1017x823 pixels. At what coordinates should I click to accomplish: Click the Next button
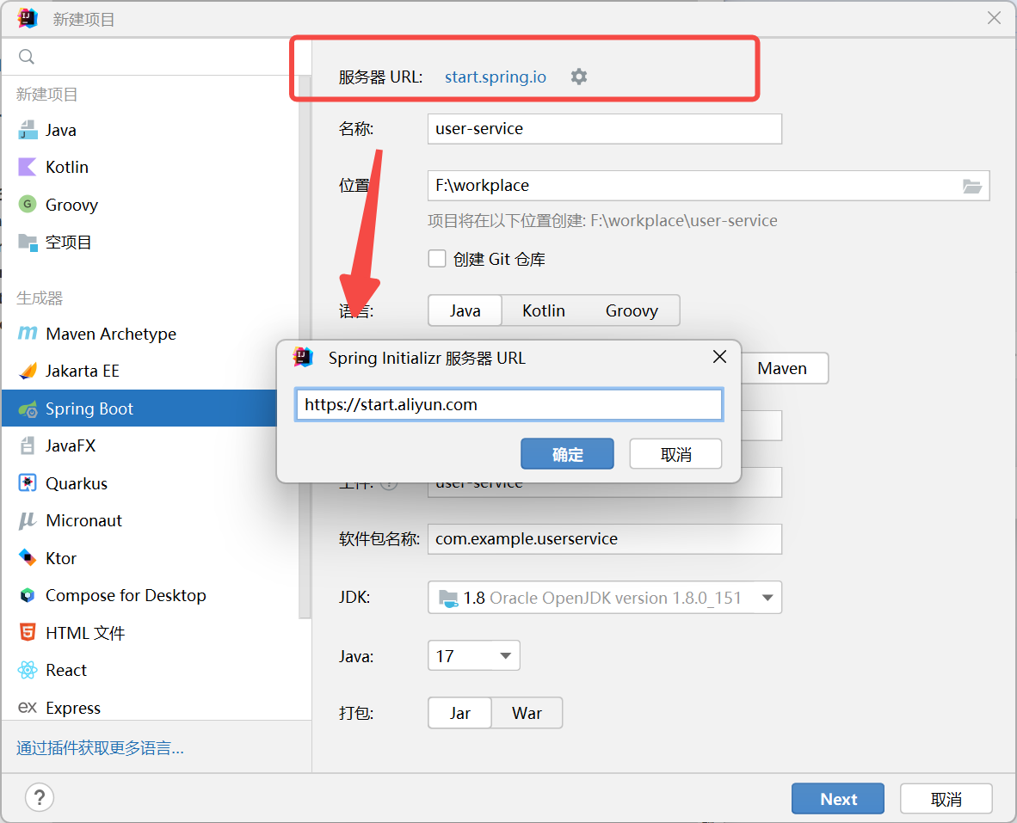tap(837, 798)
